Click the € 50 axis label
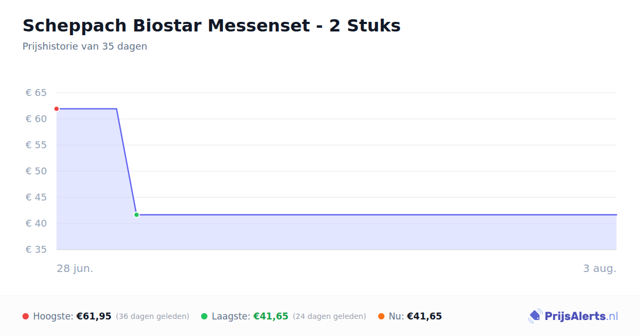The image size is (640, 336). 36,171
